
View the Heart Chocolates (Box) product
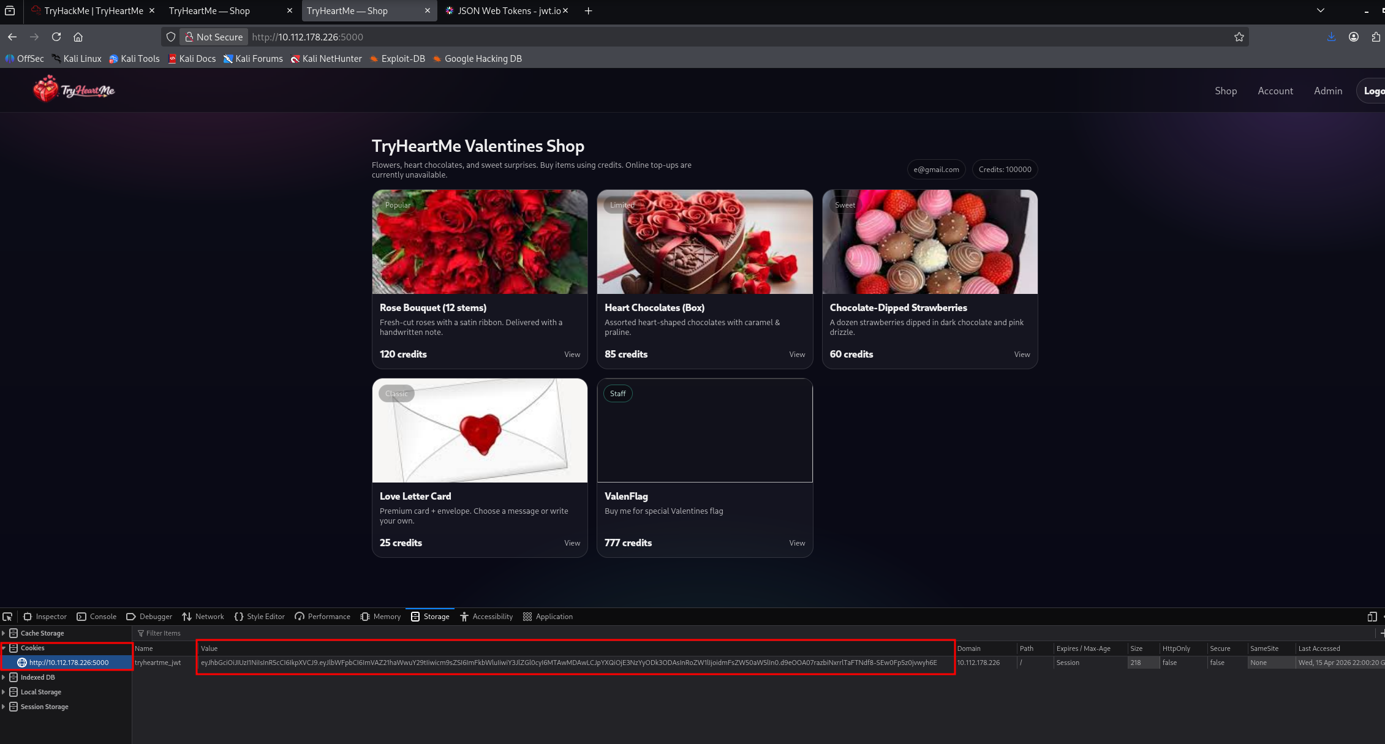[x=797, y=355]
